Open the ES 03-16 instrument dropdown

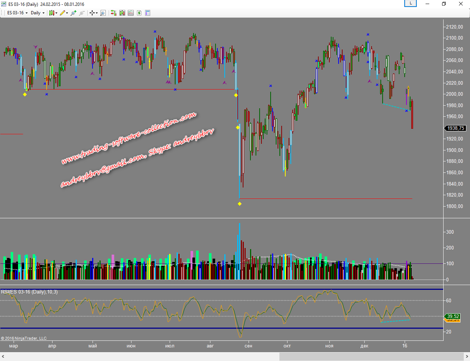tap(17, 13)
